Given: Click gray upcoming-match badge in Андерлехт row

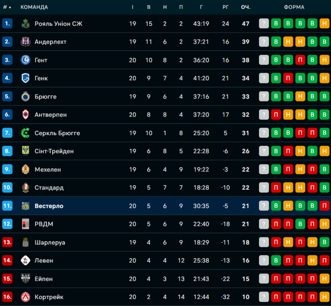Looking at the screenshot, I should click(x=264, y=42).
